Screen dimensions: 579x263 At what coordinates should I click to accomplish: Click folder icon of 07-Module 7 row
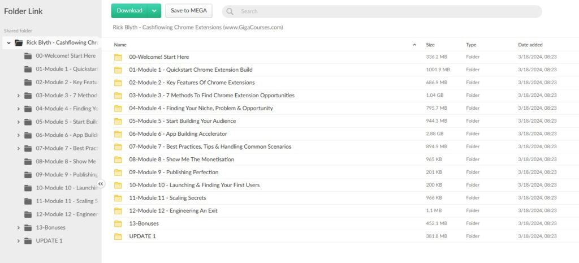118,146
